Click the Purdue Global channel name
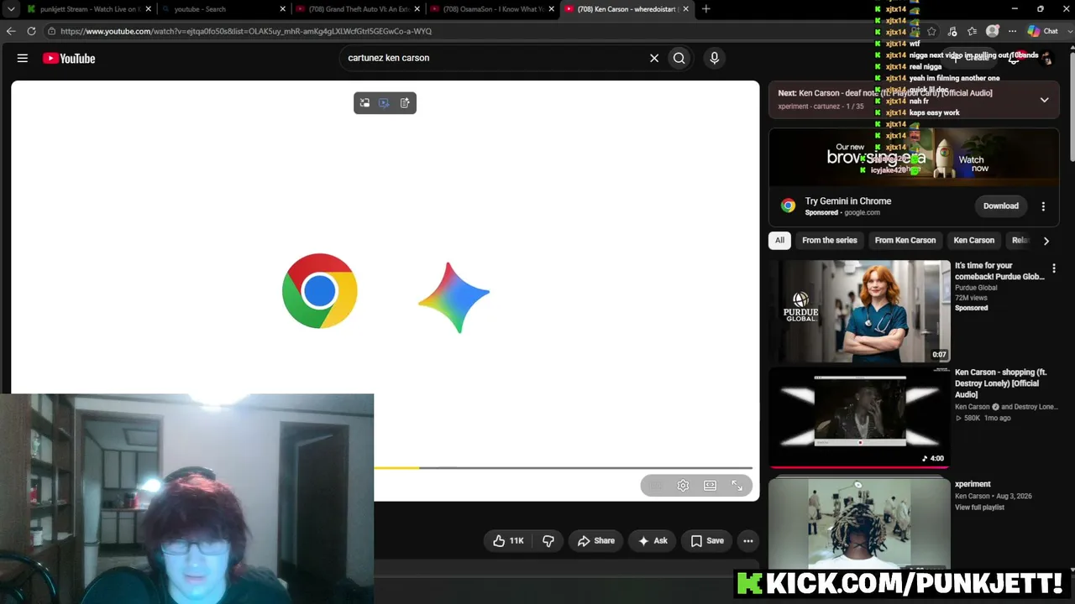Viewport: 1075px width, 604px height. 976,288
